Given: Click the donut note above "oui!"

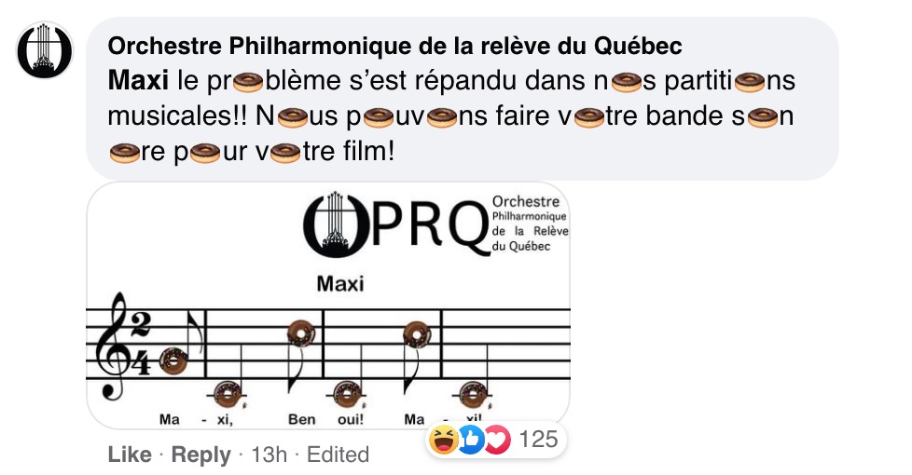Looking at the screenshot, I should click(347, 395).
